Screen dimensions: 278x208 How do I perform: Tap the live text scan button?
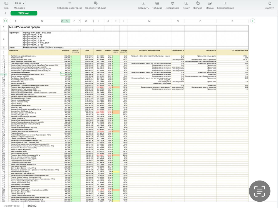[260, 191]
